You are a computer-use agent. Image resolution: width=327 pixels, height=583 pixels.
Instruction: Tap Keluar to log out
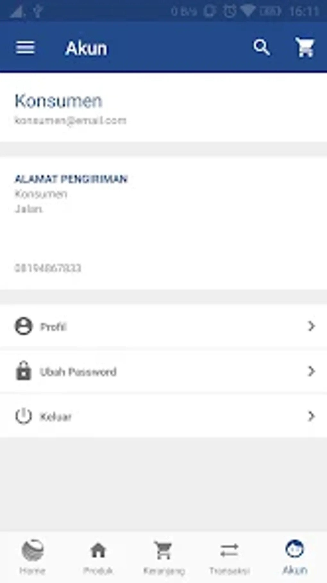55,417
